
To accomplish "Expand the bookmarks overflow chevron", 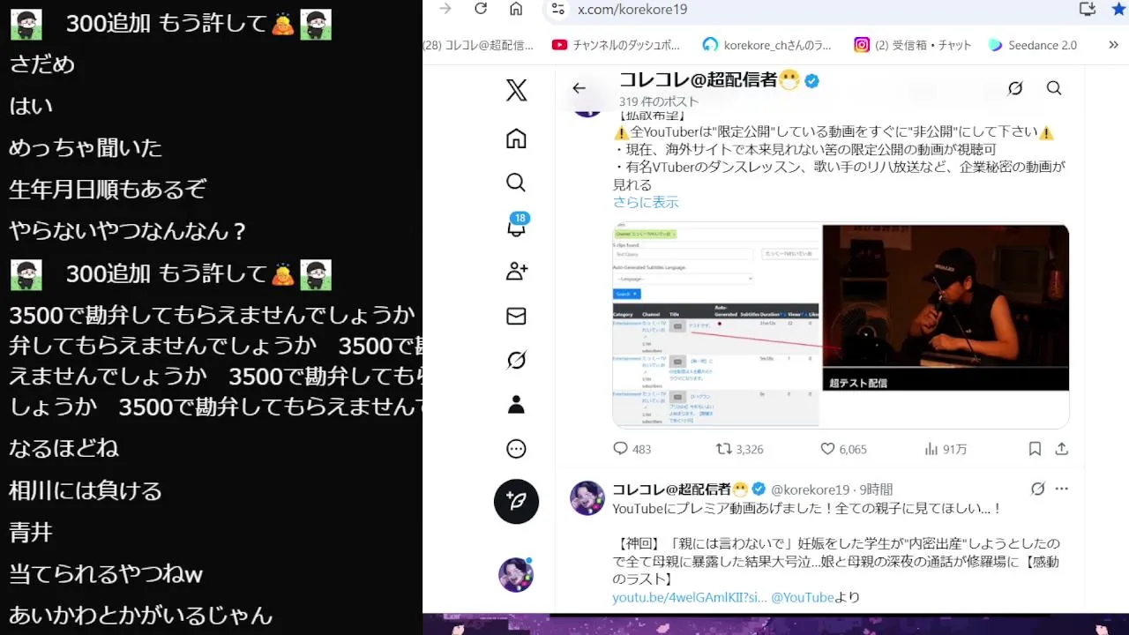I will (1113, 45).
